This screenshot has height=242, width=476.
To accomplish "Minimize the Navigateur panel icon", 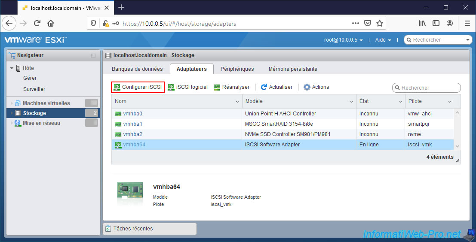I will [x=93, y=55].
